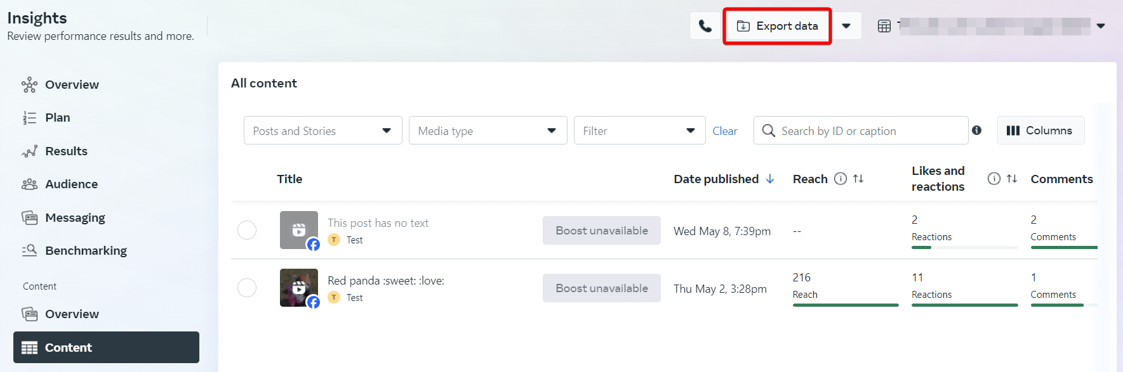Click the Reach info icon

[x=840, y=179]
